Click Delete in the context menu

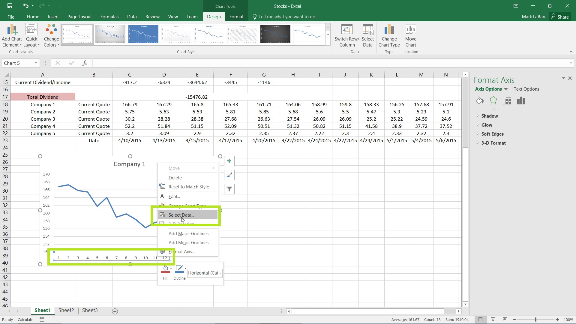[175, 177]
